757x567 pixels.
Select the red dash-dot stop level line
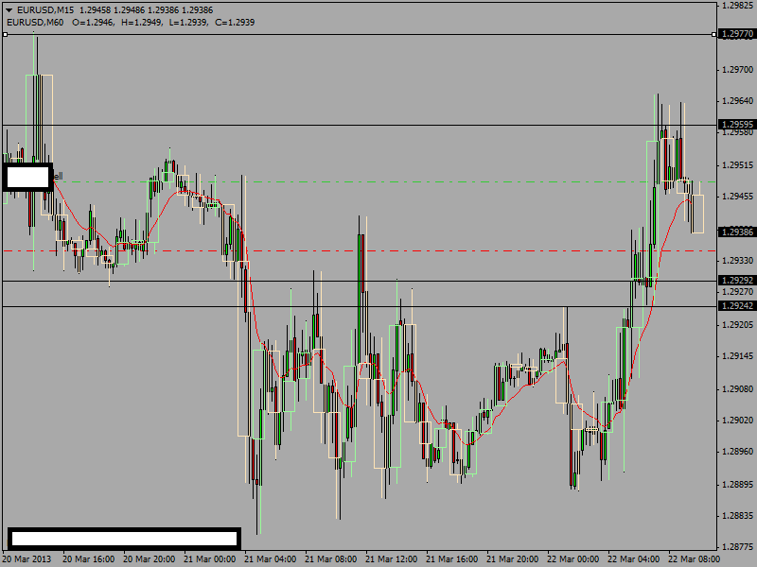(360, 250)
